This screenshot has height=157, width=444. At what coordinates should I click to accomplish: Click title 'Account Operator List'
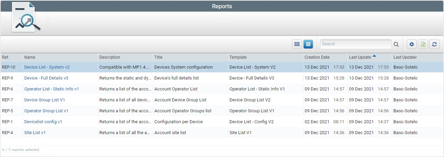click(176, 89)
